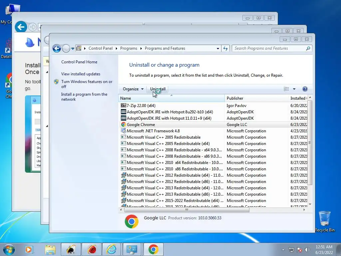
Task: Click the Visual C++ 2013 (x86) installer icon
Action: (123, 194)
